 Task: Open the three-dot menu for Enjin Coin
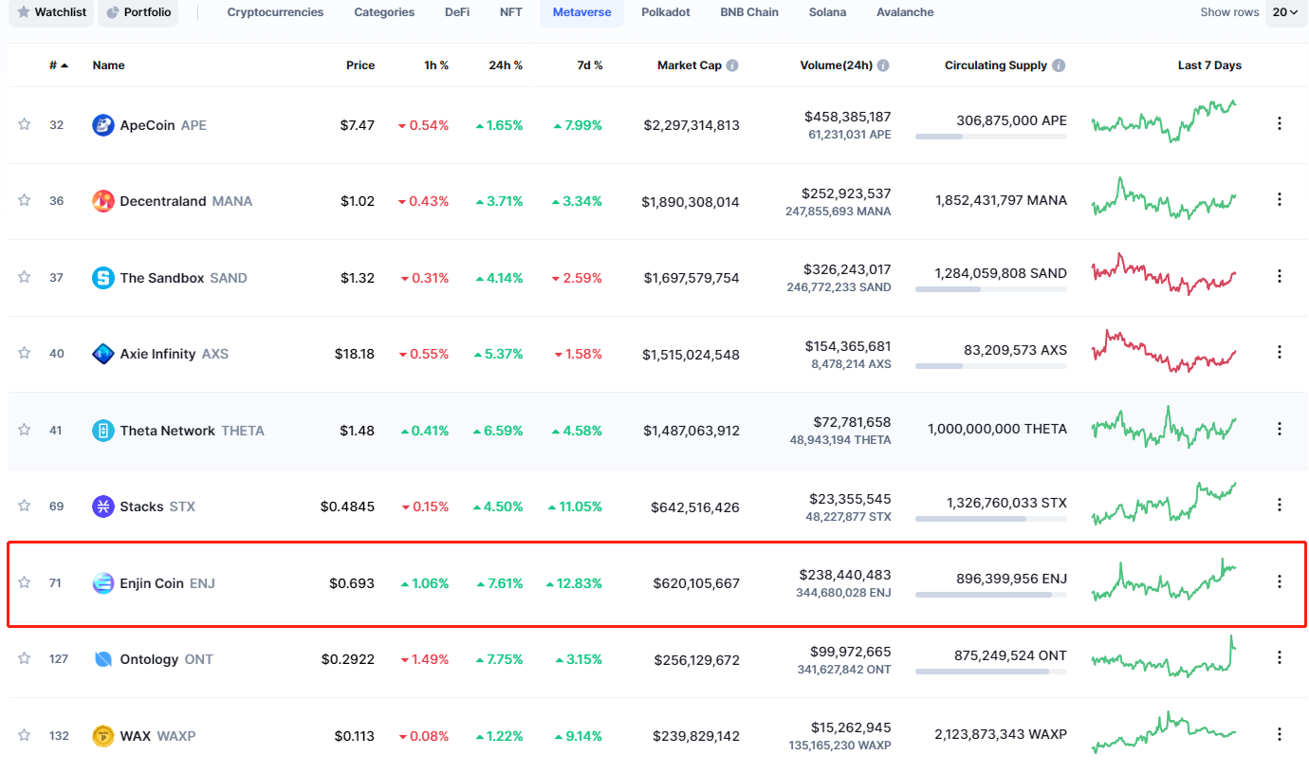[x=1280, y=581]
